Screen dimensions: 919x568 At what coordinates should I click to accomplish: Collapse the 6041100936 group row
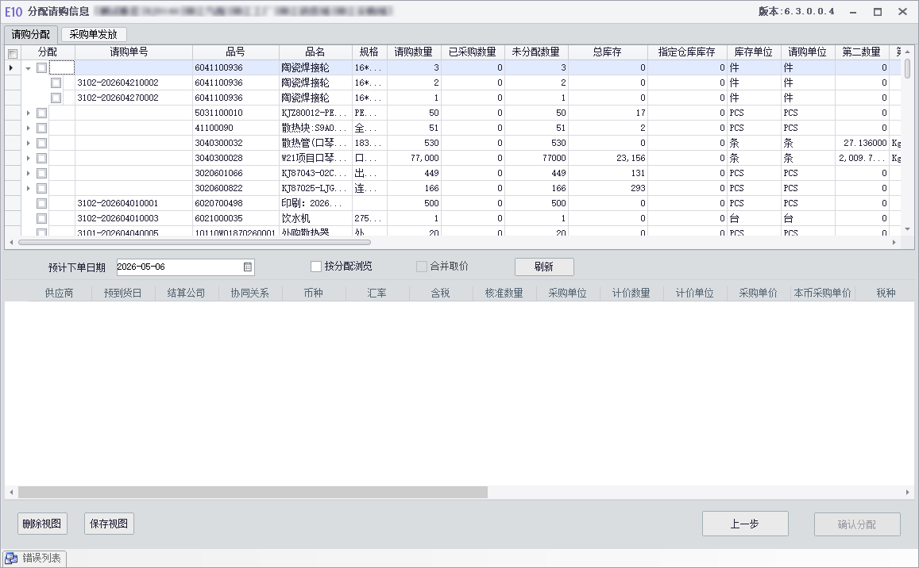(x=28, y=68)
